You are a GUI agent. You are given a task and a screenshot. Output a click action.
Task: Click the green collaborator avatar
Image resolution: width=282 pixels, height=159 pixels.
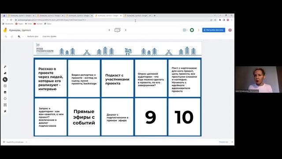coord(192,30)
